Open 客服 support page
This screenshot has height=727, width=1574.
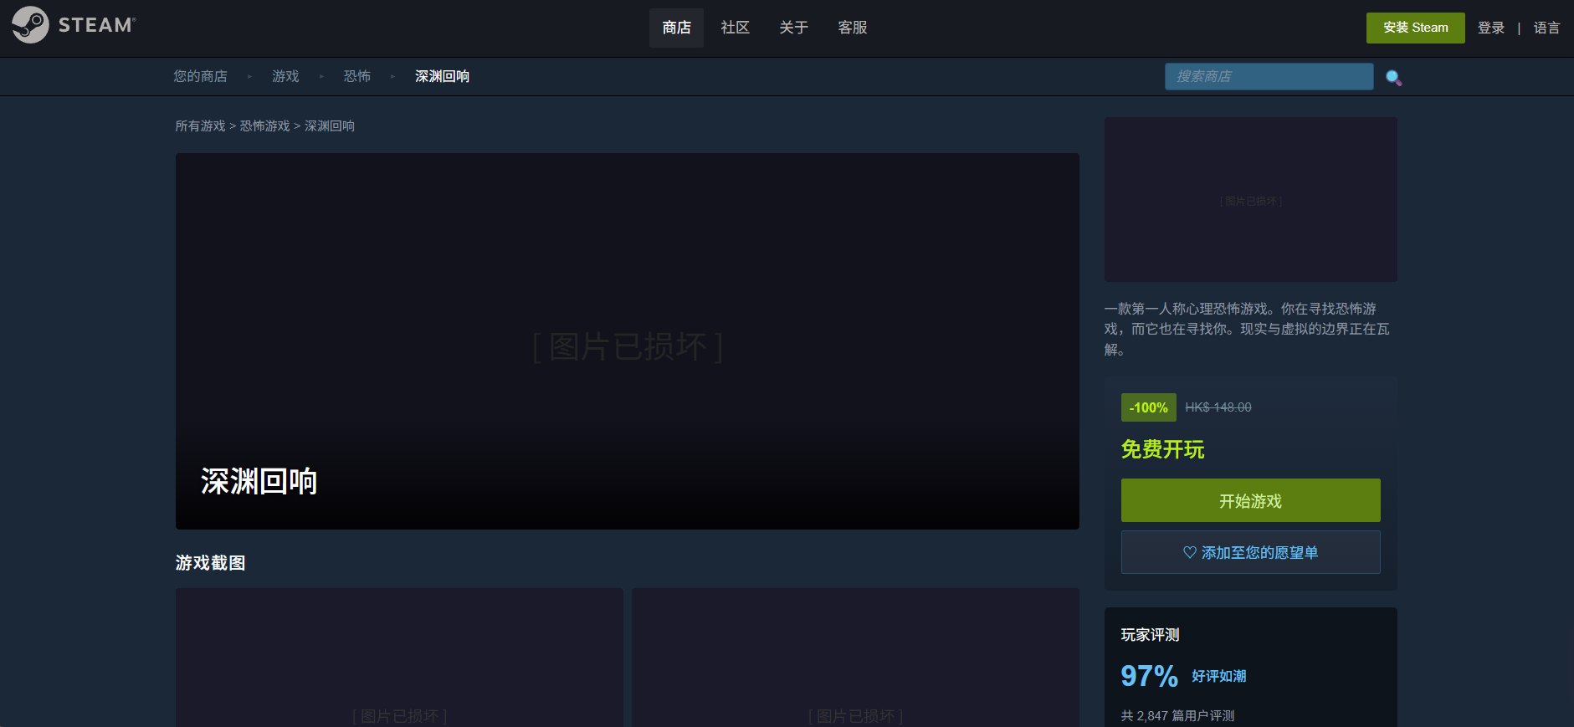[x=852, y=28]
